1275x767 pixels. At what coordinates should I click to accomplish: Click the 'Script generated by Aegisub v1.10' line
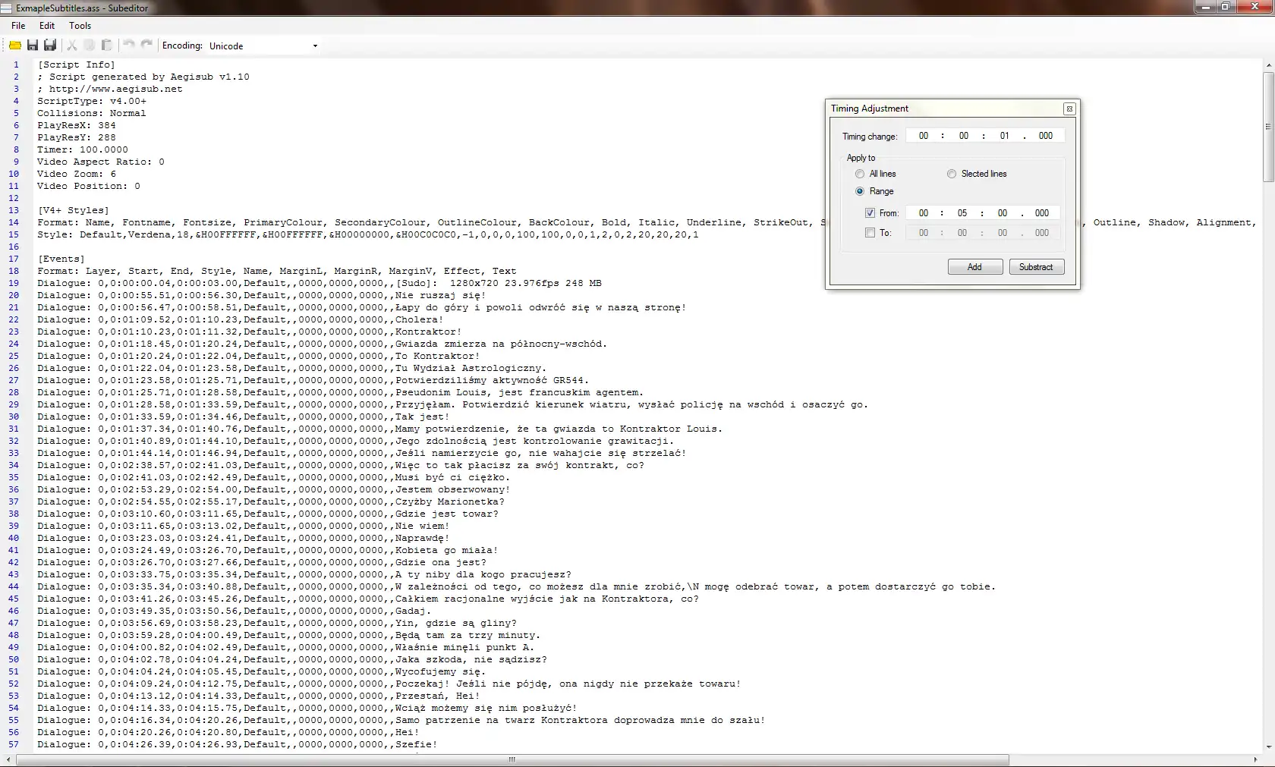click(x=143, y=77)
